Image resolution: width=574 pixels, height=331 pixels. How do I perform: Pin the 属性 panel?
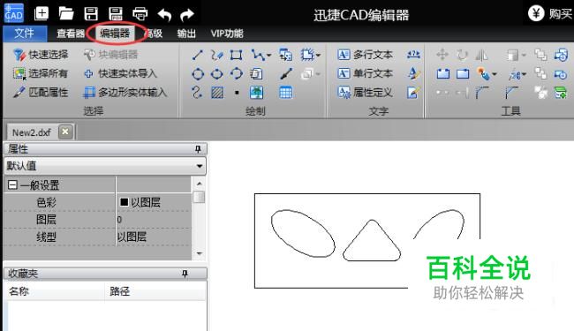[198, 149]
